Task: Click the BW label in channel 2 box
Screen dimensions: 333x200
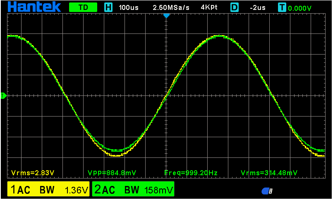Action: [x=132, y=190]
